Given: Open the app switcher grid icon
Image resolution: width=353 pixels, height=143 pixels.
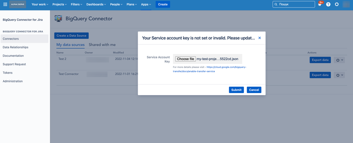Looking at the screenshot, I should click(x=5, y=4).
